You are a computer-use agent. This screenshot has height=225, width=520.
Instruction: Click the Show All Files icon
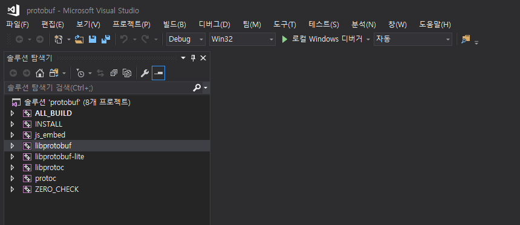(x=127, y=73)
